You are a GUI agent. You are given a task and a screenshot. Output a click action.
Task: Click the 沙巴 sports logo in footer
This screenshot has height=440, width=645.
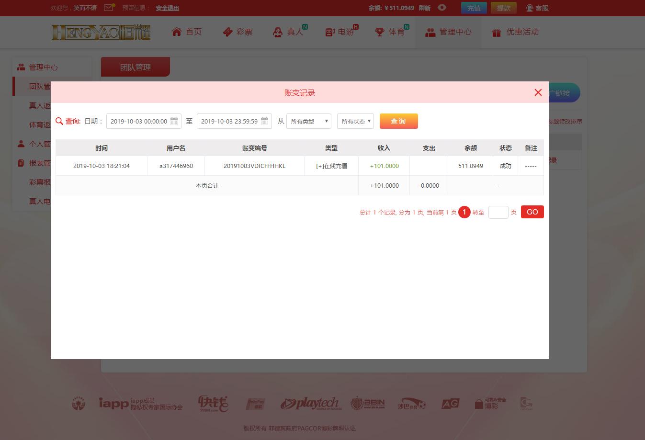[412, 405]
